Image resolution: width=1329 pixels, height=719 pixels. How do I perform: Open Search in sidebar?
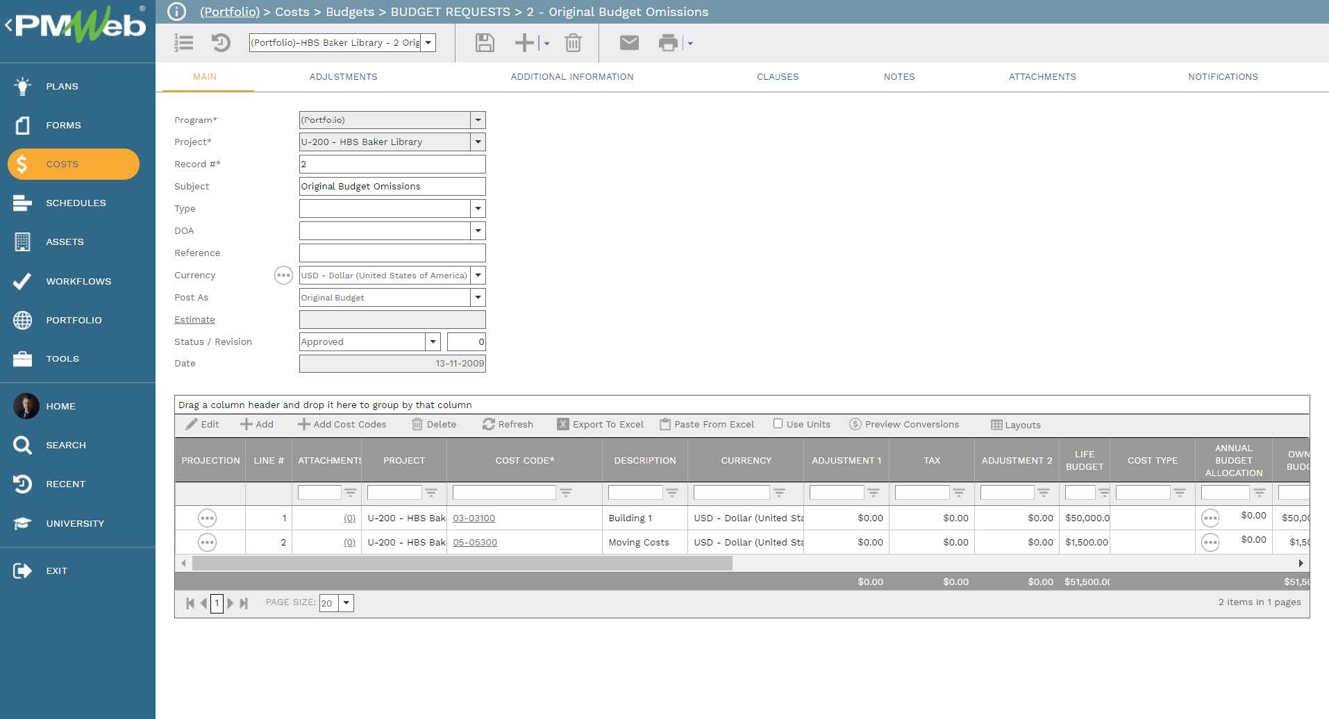click(x=65, y=445)
